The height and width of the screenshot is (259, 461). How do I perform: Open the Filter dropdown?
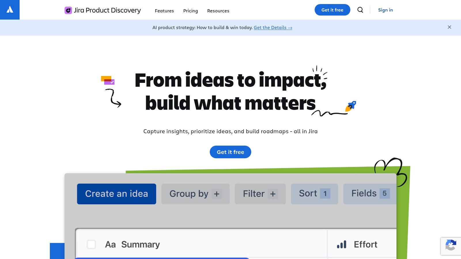point(260,194)
